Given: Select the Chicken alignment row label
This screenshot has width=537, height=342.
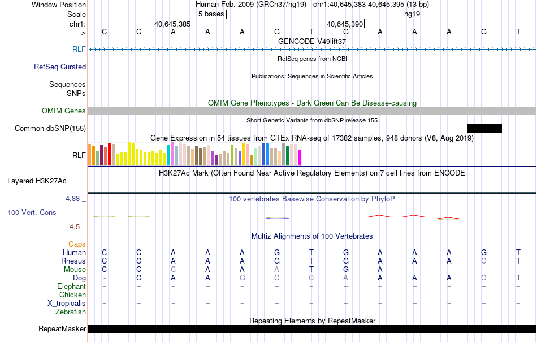Looking at the screenshot, I should click(x=72, y=295).
